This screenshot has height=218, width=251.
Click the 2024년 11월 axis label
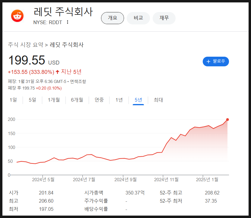[x=166, y=180]
